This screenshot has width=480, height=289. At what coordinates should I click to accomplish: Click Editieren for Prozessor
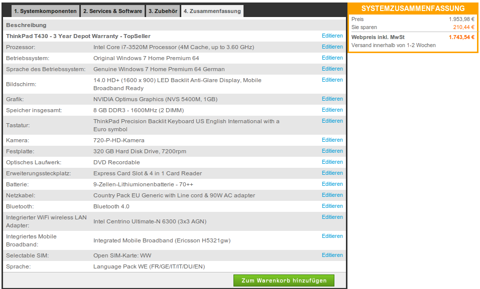332,47
